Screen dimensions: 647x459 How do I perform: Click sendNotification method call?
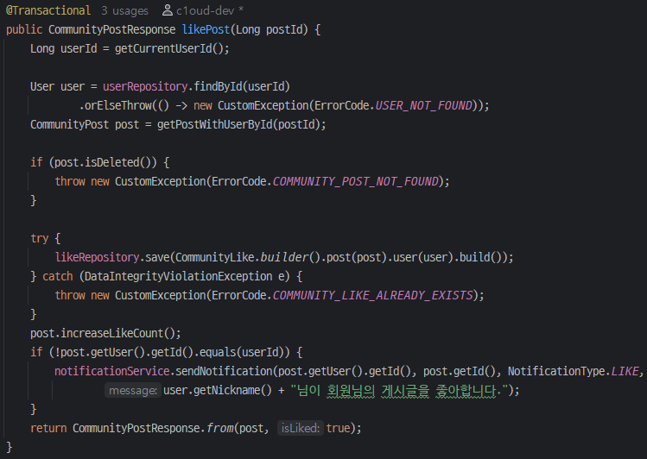coord(224,371)
